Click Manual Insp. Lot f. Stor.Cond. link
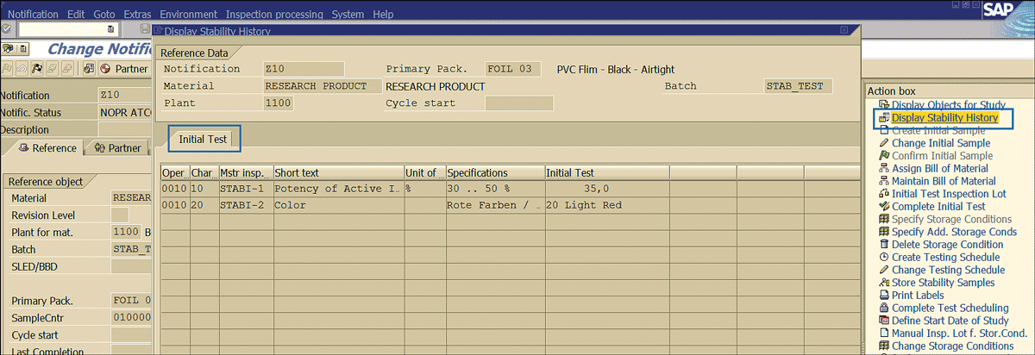This screenshot has width=1035, height=355. pyautogui.click(x=959, y=333)
